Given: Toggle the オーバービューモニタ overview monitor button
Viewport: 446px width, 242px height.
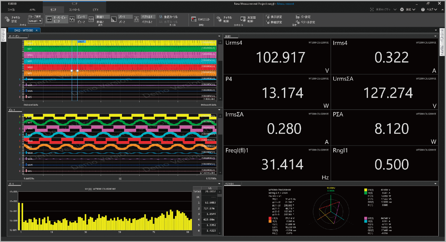Looking at the screenshot, I should pyautogui.click(x=57, y=19).
